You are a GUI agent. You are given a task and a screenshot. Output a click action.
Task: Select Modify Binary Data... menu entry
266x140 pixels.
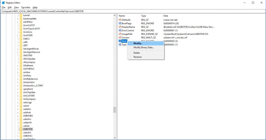point(144,48)
